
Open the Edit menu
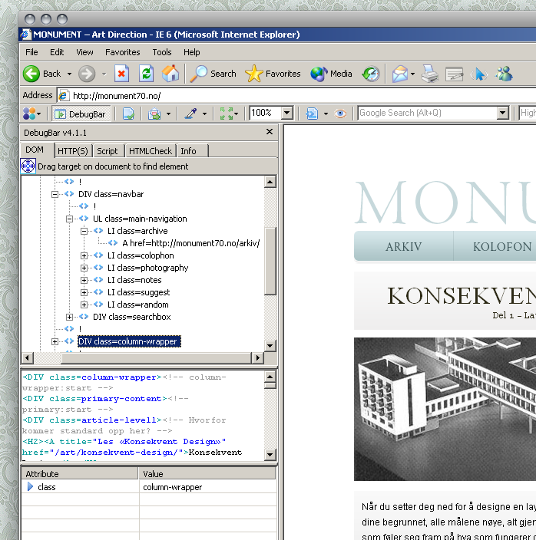[57, 52]
